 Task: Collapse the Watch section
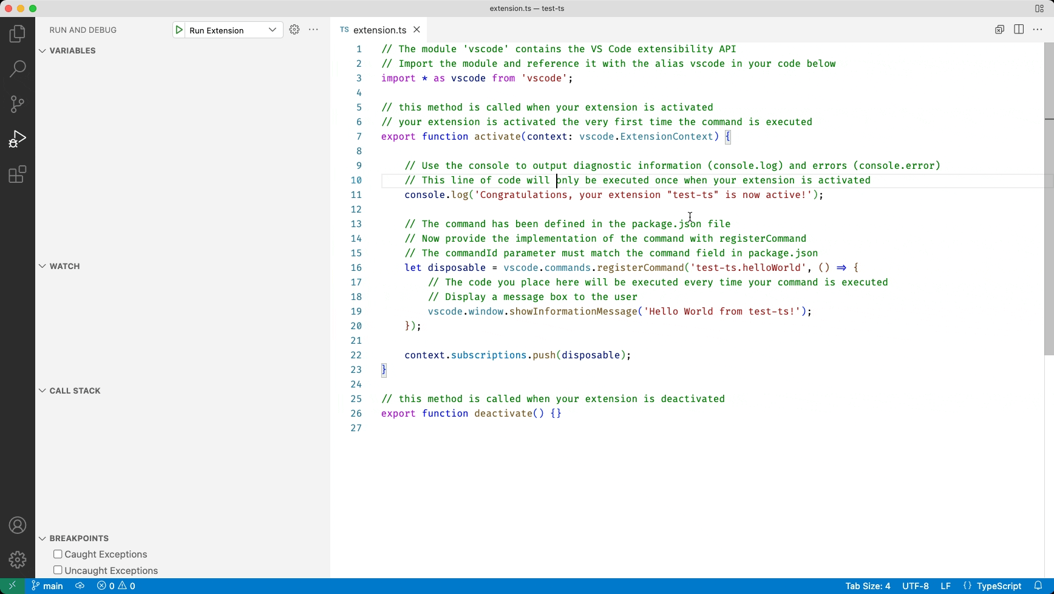coord(42,266)
